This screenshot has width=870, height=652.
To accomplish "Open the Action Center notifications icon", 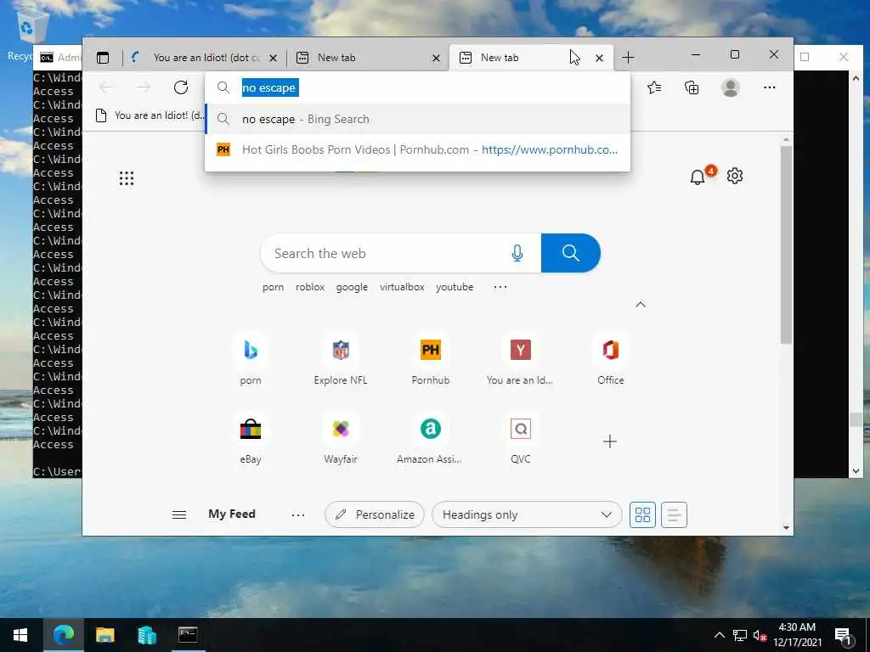I will coord(843,636).
